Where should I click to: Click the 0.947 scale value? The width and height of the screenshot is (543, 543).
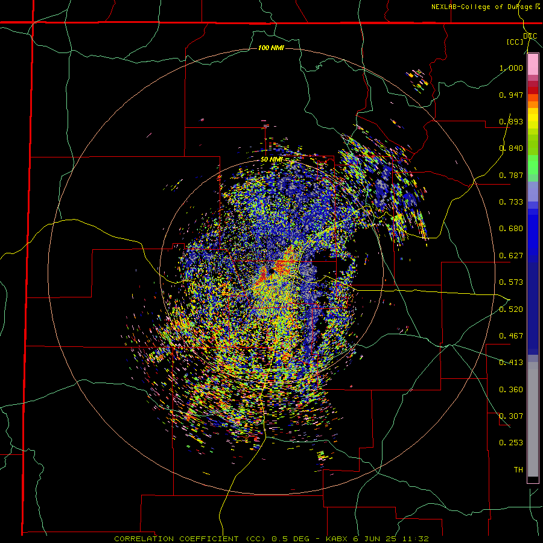point(511,95)
